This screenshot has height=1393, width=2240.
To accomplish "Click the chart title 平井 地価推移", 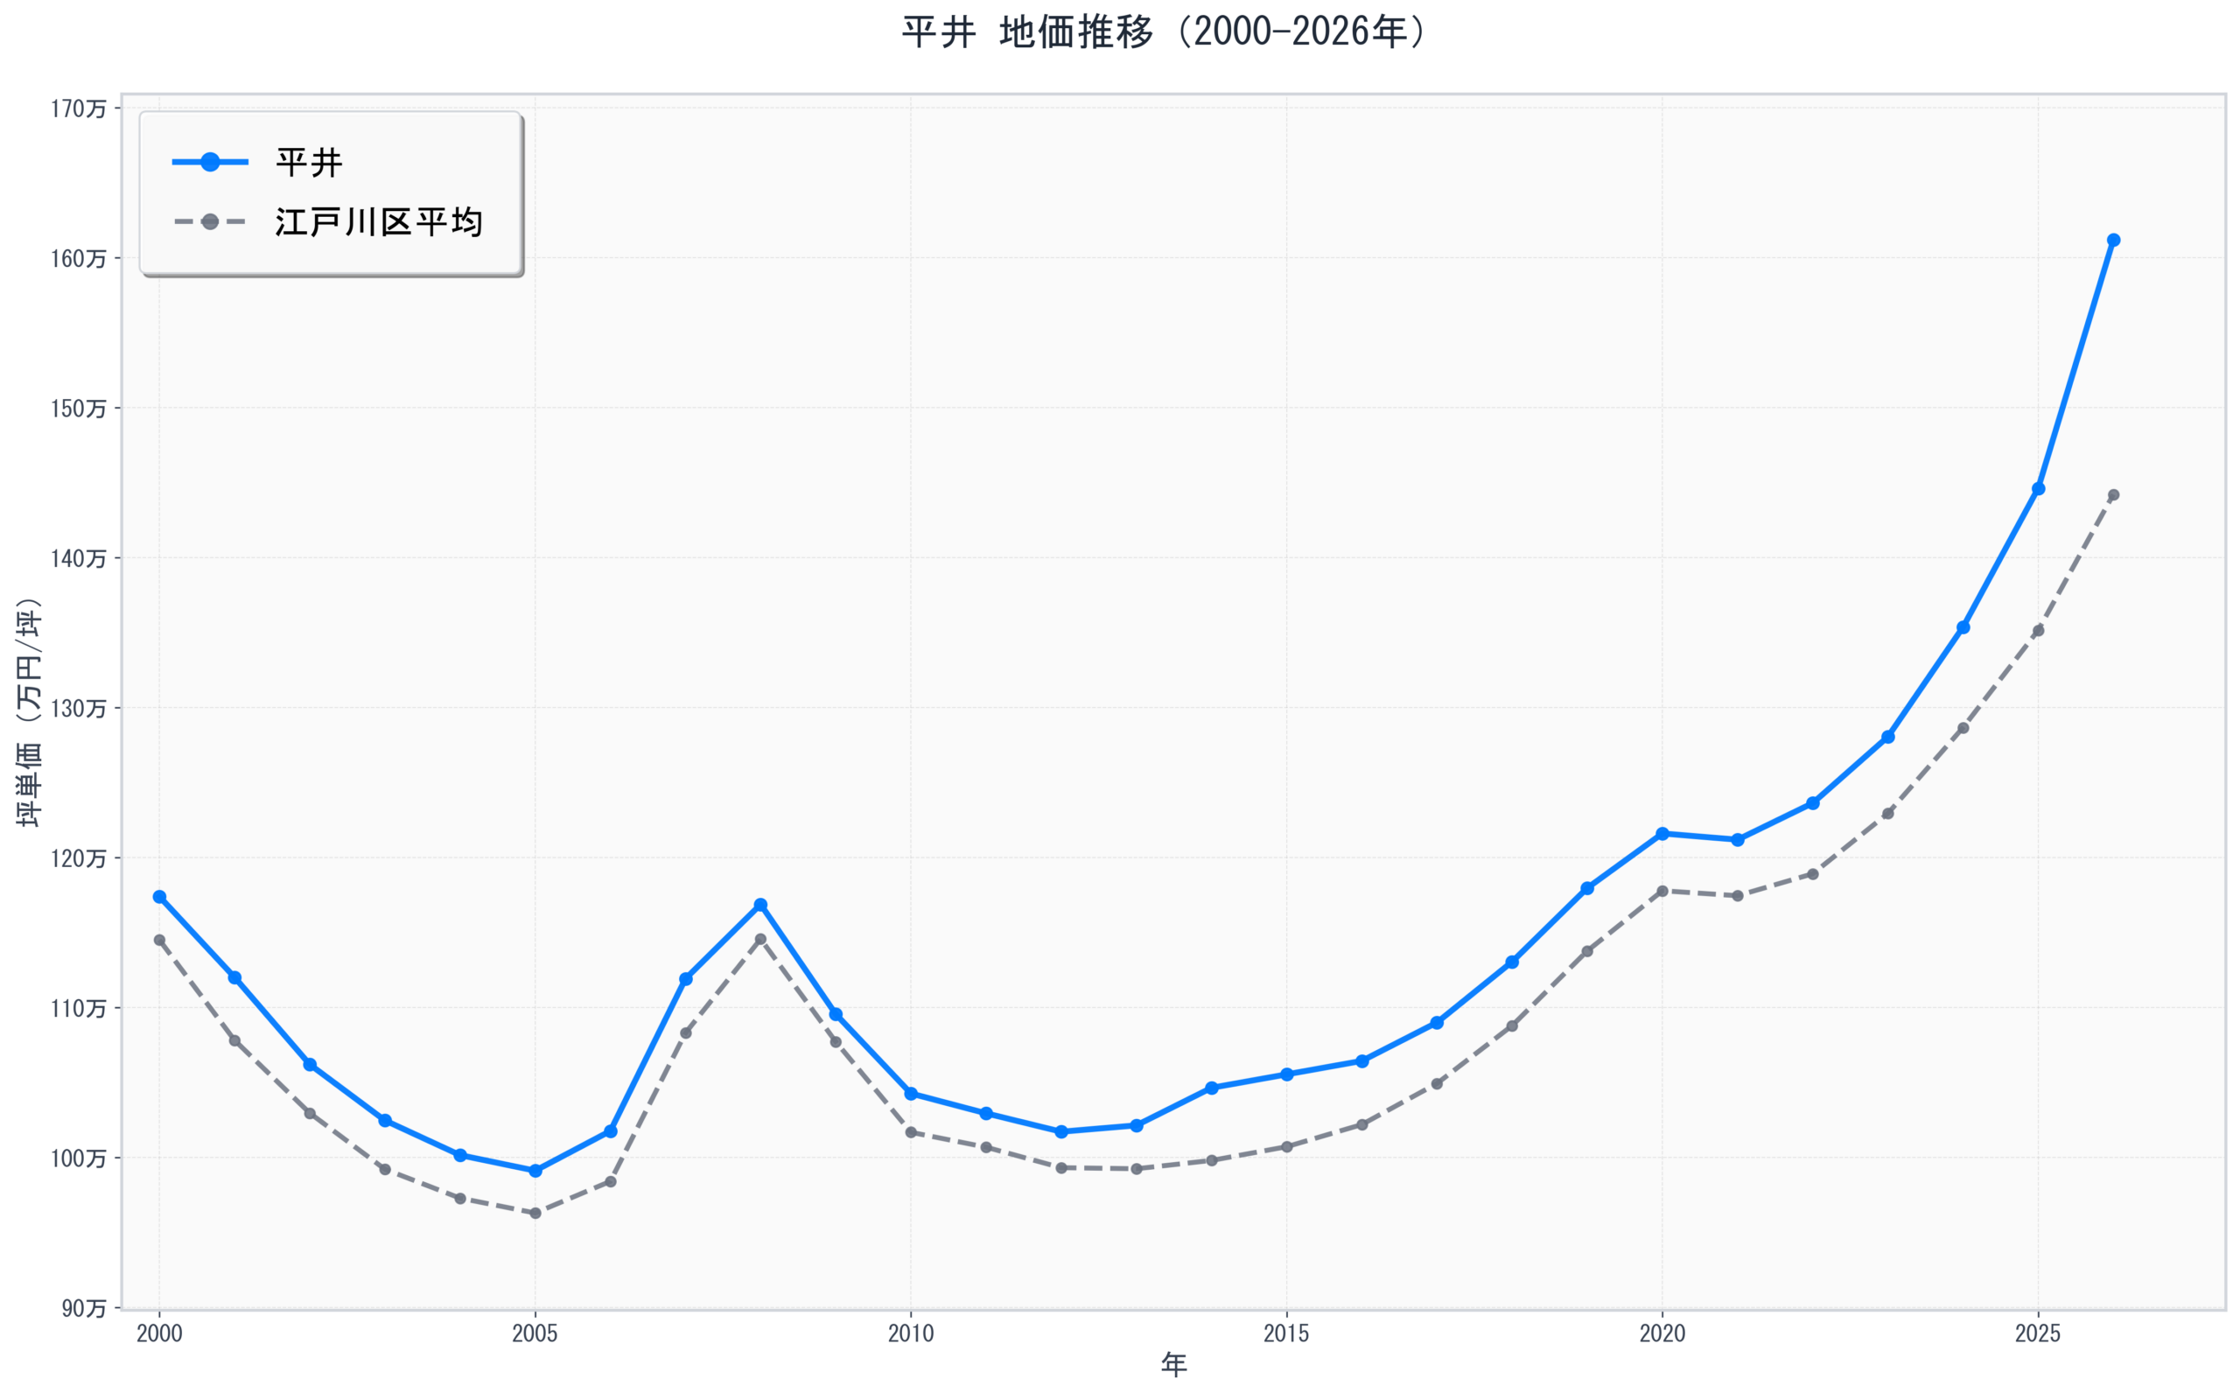I will (x=1162, y=32).
